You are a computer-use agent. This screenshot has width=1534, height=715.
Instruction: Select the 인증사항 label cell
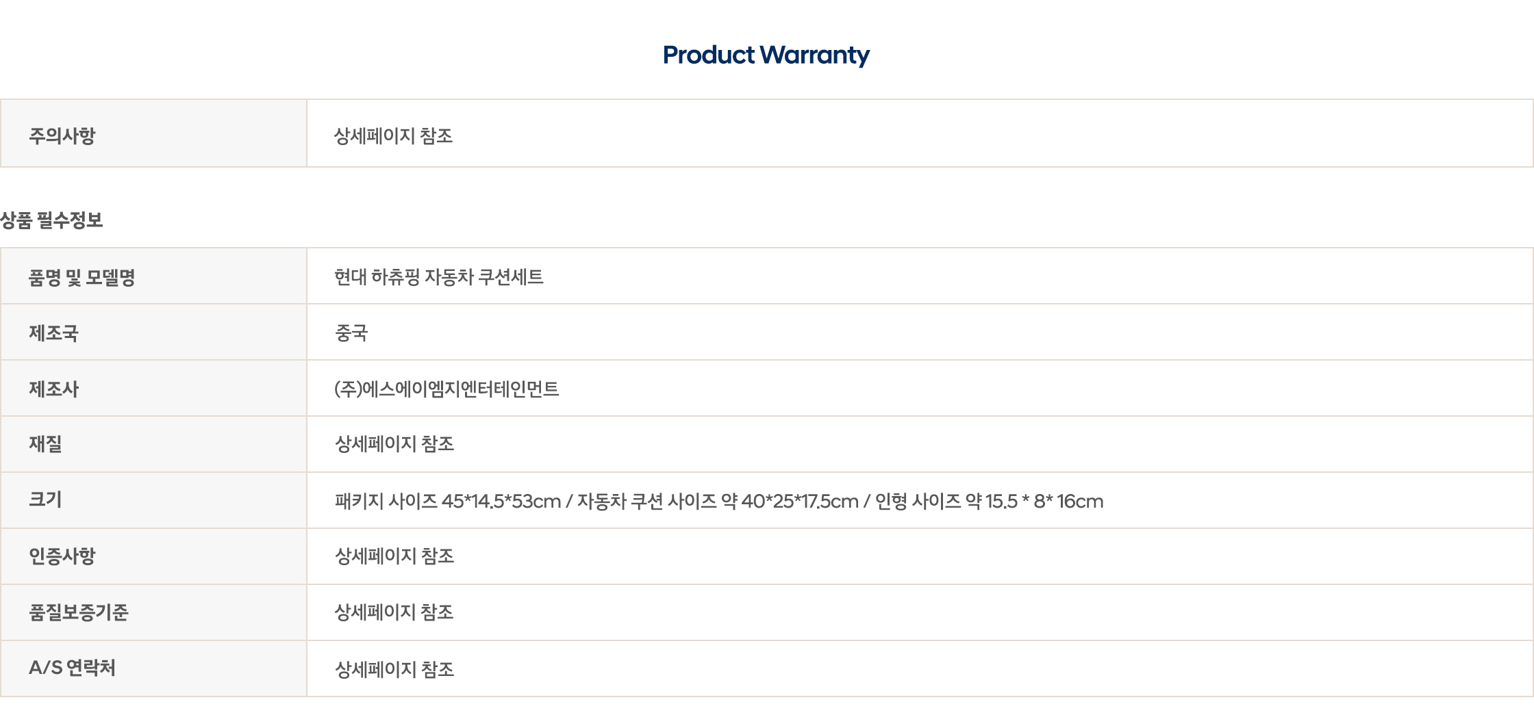point(153,557)
